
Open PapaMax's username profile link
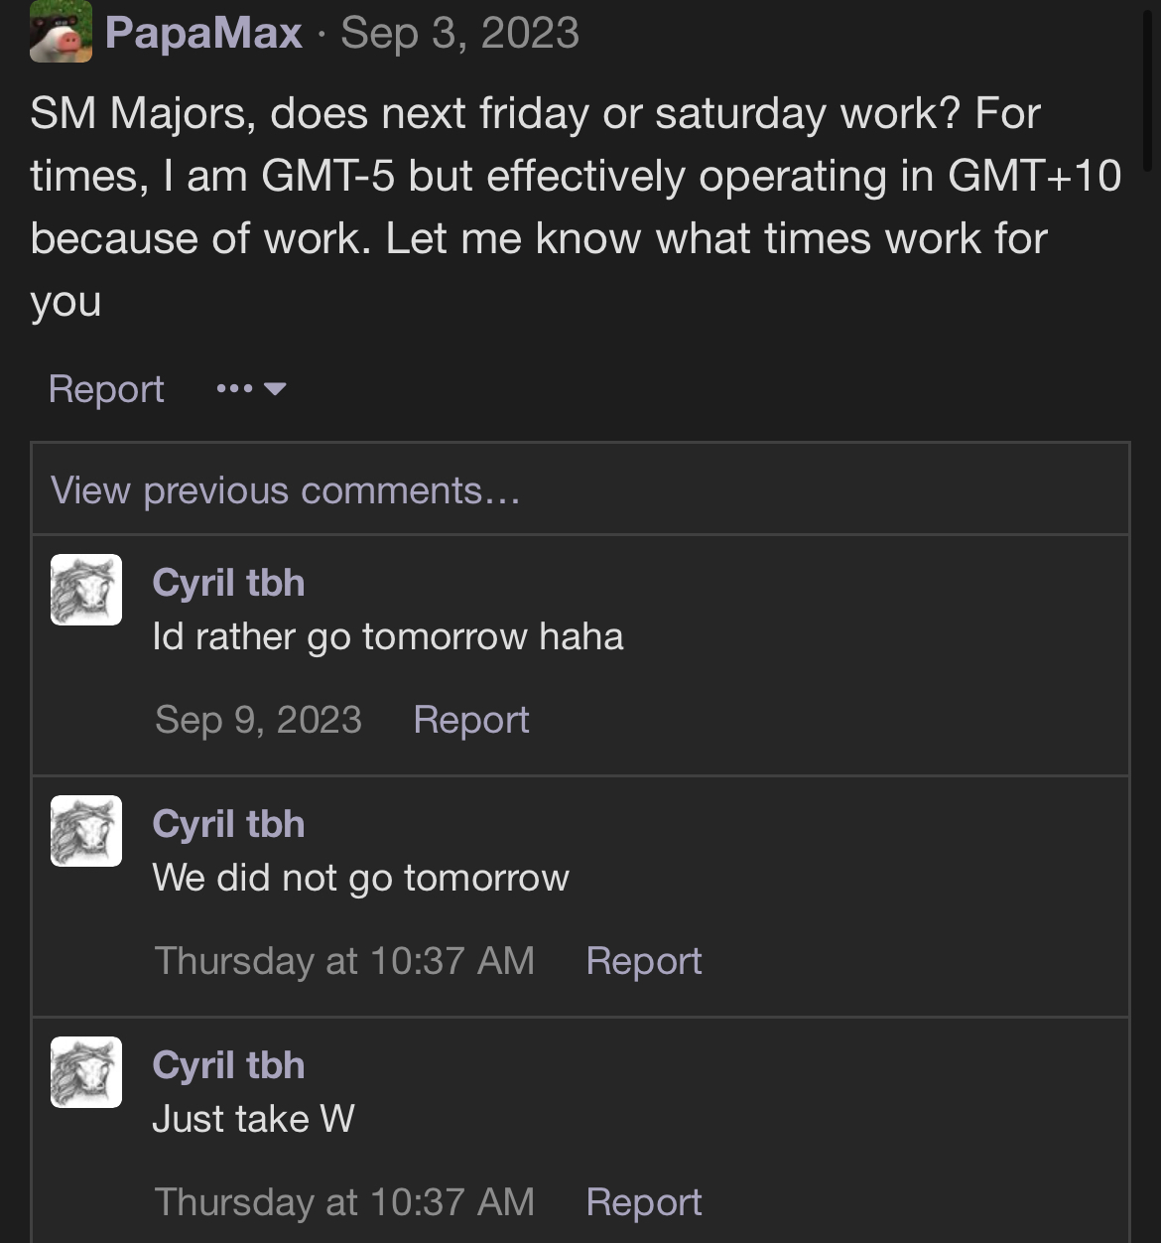coord(203,33)
